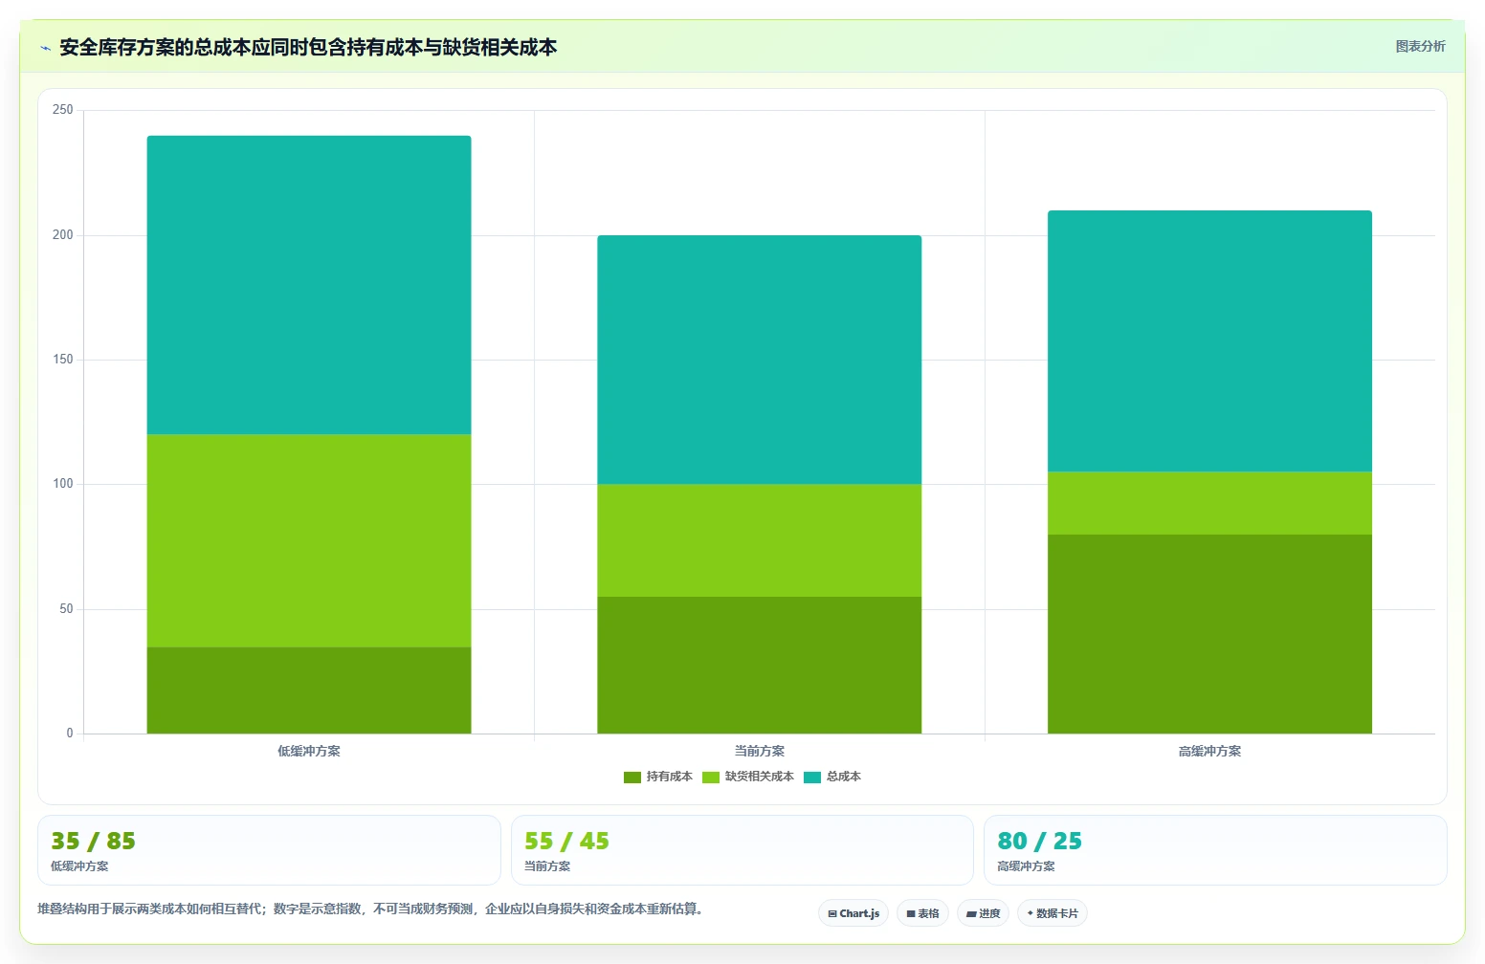Click 当前方案 caption in second card
Viewport: 1485px width, 964px height.
547,866
